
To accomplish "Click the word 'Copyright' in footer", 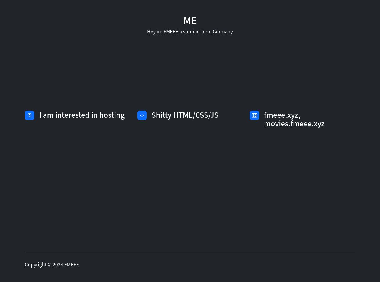I will (36, 265).
